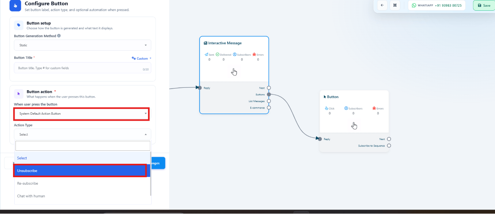This screenshot has width=495, height=214.
Task: Click the Configure Button hand icon
Action: pos(15,6)
